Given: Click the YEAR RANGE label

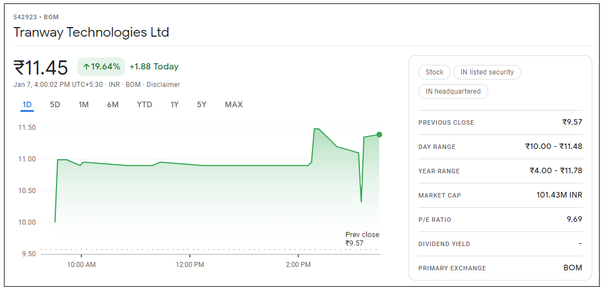Looking at the screenshot, I should 439,171.
